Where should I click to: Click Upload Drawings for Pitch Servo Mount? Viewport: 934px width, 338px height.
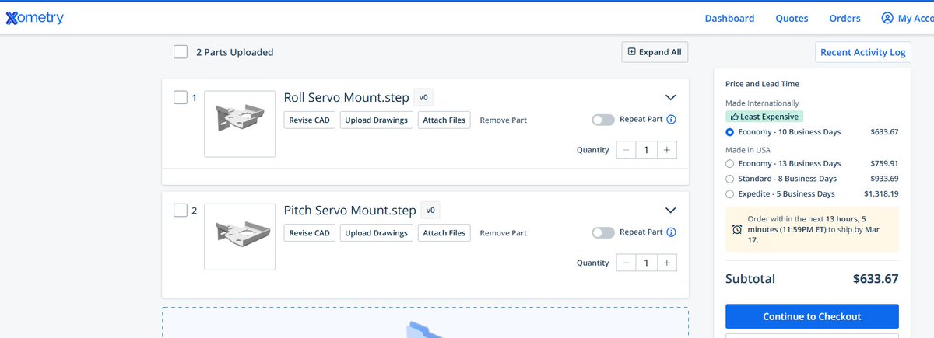[x=377, y=232]
